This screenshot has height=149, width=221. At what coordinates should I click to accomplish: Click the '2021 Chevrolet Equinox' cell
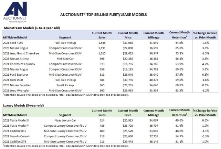[x=19, y=64]
